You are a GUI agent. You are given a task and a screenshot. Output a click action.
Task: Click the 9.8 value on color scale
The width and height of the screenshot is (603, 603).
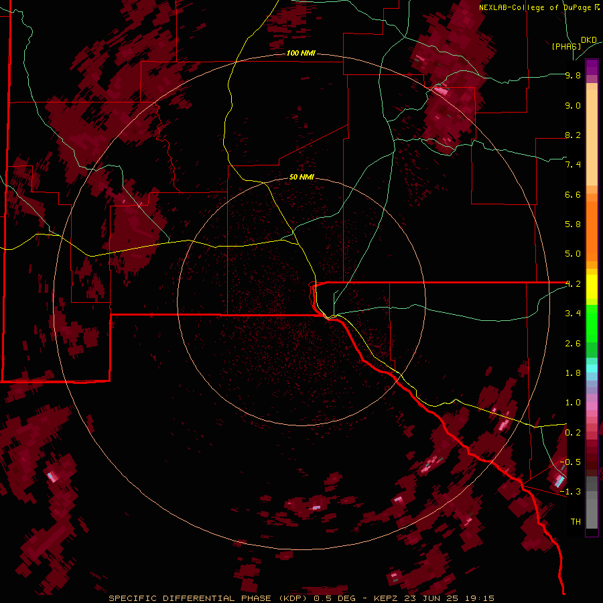[573, 75]
